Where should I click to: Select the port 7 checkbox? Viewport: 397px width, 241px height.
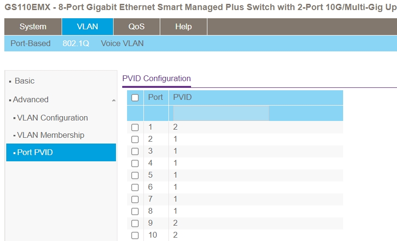[x=135, y=199]
